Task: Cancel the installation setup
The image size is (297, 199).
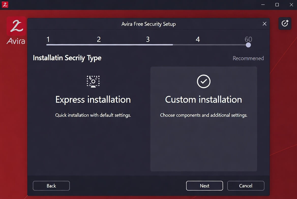Action: (246, 186)
